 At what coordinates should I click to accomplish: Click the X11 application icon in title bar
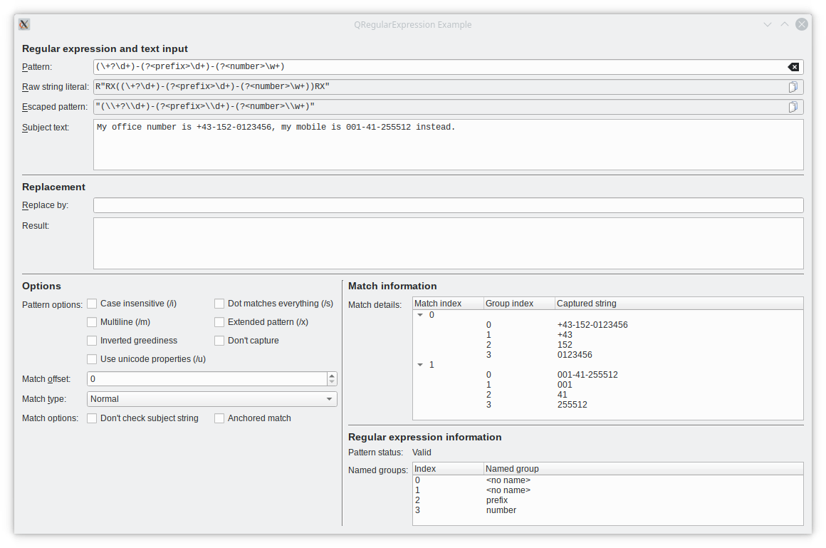pos(23,24)
